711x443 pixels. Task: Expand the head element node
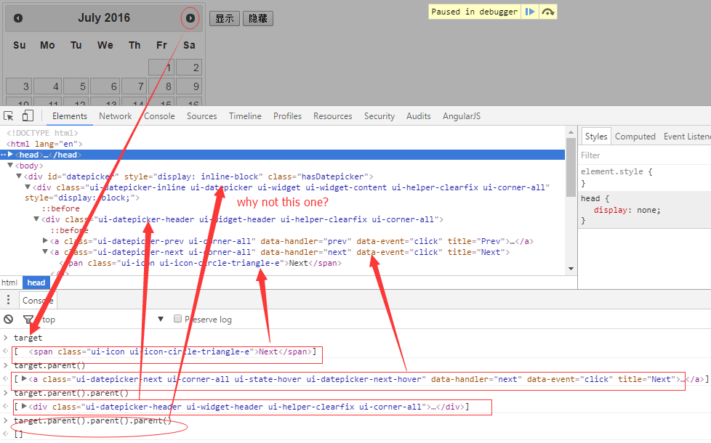tap(10, 155)
